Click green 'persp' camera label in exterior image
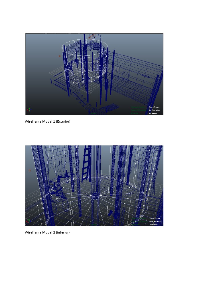Image resolution: width=205 pixels, height=290 pixels. pyautogui.click(x=93, y=113)
